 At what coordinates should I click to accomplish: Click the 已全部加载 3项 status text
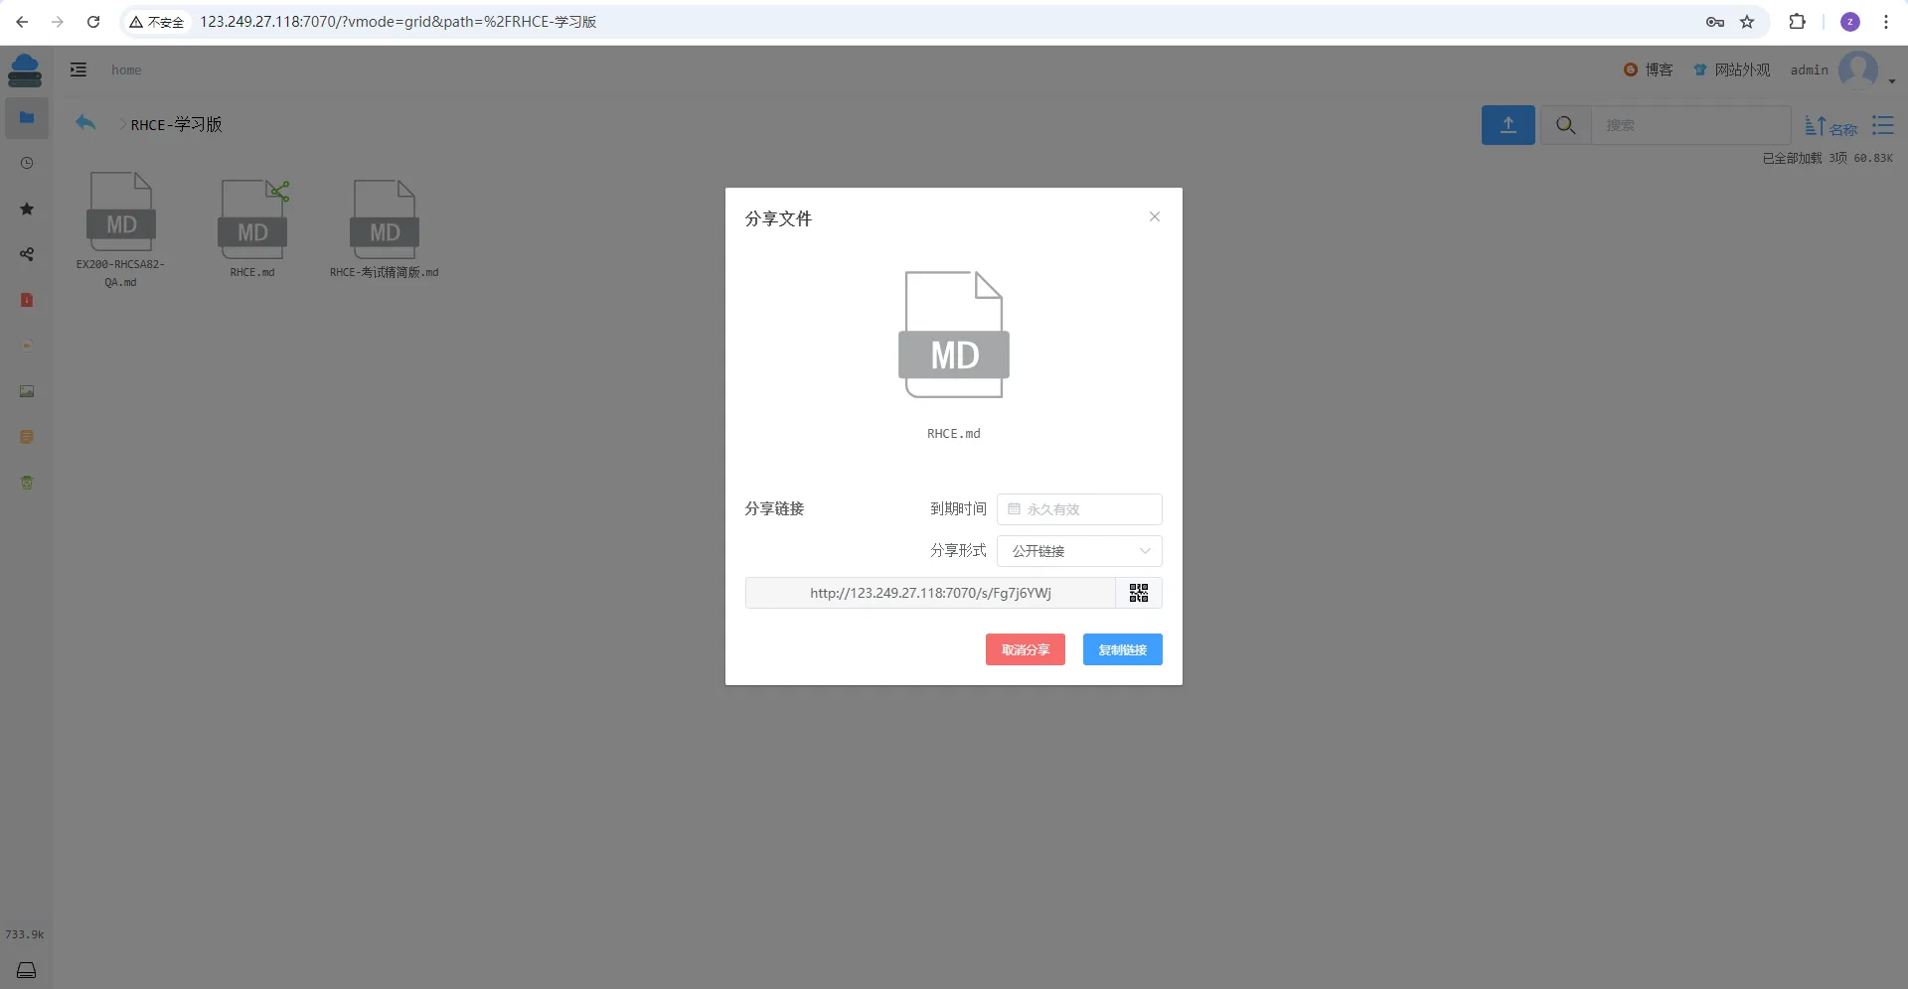[1828, 158]
